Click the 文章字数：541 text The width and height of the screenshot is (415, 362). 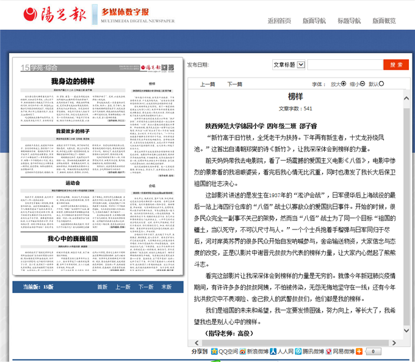pyautogui.click(x=295, y=109)
